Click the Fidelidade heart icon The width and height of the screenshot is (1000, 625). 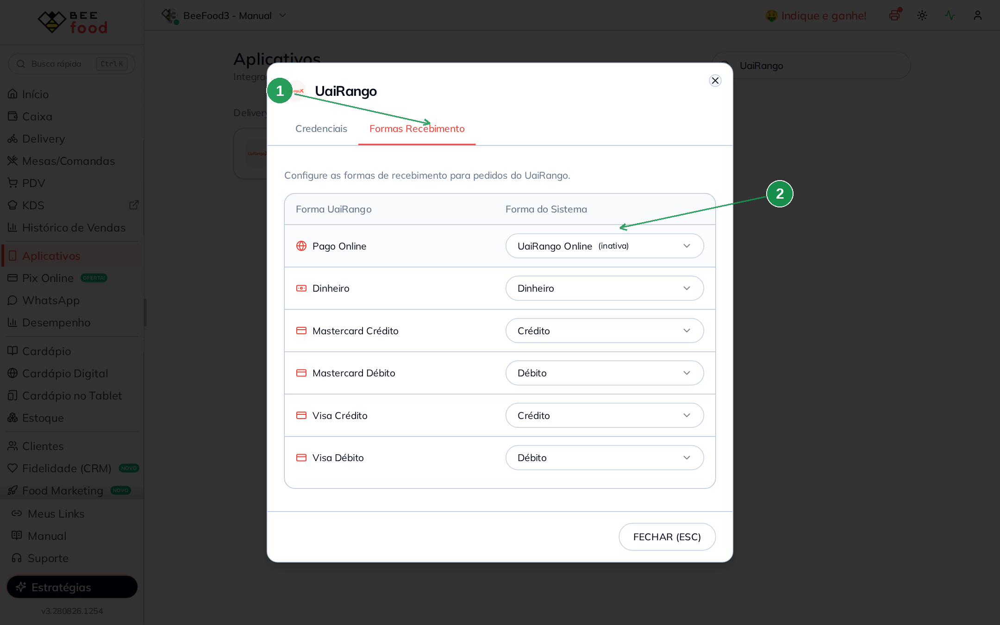tap(12, 468)
